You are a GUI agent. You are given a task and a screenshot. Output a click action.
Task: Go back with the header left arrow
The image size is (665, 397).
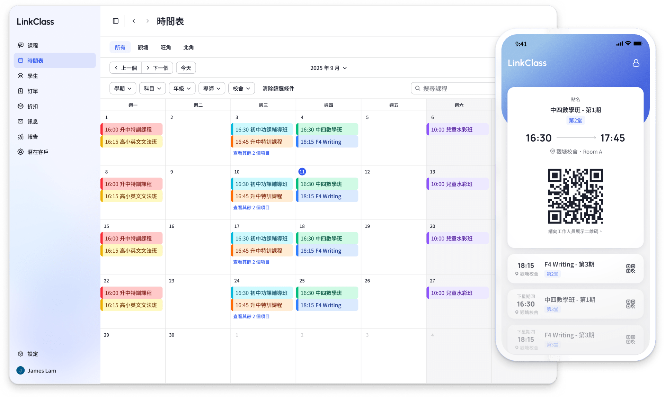click(134, 21)
